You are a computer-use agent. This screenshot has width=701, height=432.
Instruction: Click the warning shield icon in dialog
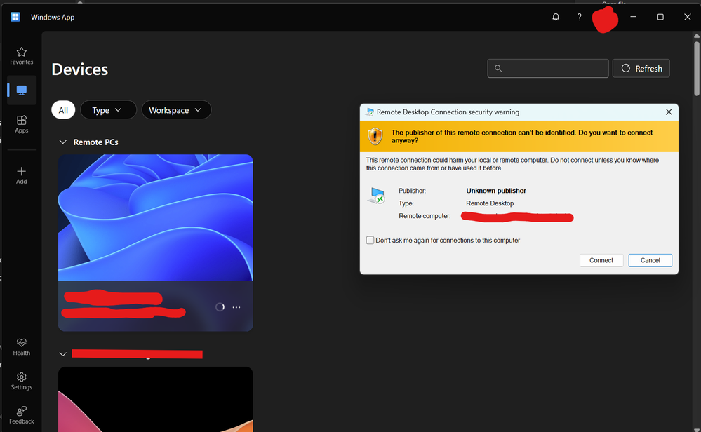pos(375,136)
